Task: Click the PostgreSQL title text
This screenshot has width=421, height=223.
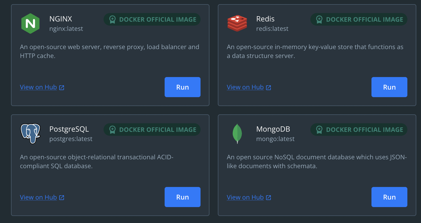Action: [69, 129]
